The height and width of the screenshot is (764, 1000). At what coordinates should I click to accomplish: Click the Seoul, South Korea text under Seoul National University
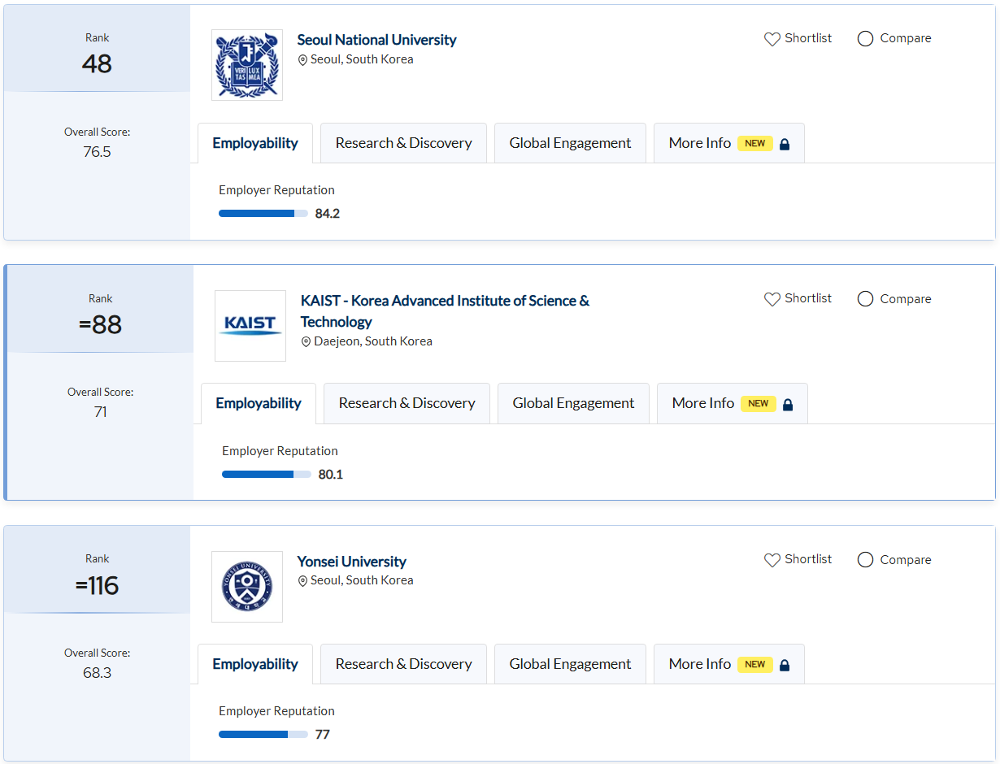[x=362, y=59]
